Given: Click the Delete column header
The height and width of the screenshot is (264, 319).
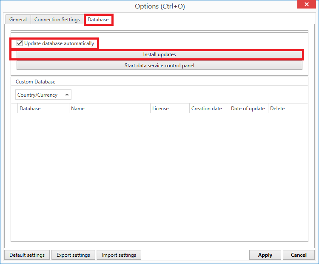Looking at the screenshot, I should 288,109.
